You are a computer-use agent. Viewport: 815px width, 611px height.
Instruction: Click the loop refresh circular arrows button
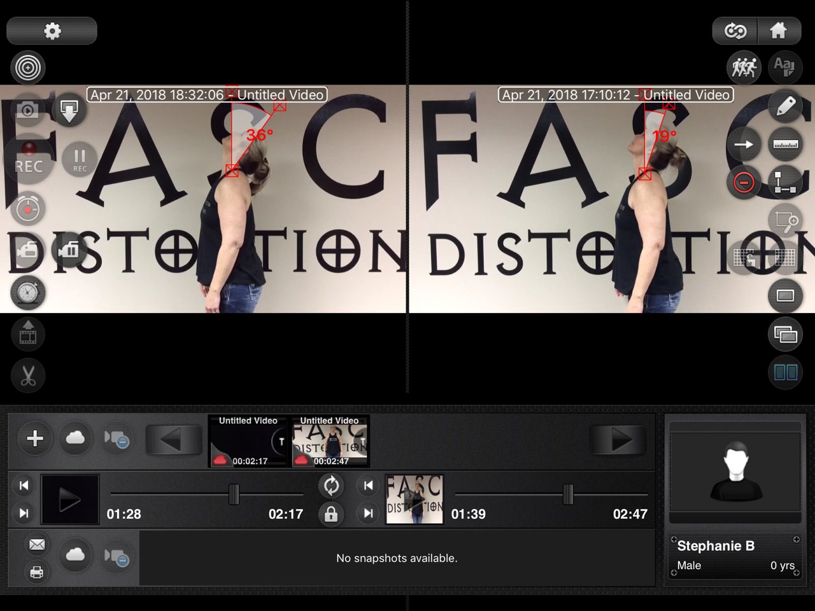point(331,486)
